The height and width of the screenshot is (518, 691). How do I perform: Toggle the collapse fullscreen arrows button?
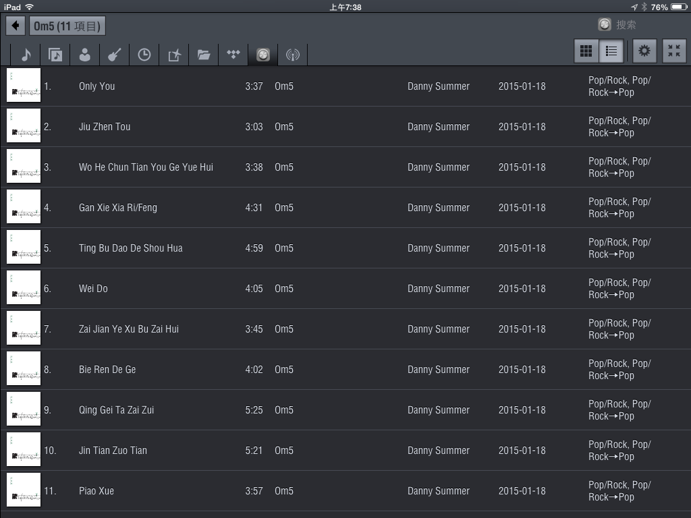(673, 51)
